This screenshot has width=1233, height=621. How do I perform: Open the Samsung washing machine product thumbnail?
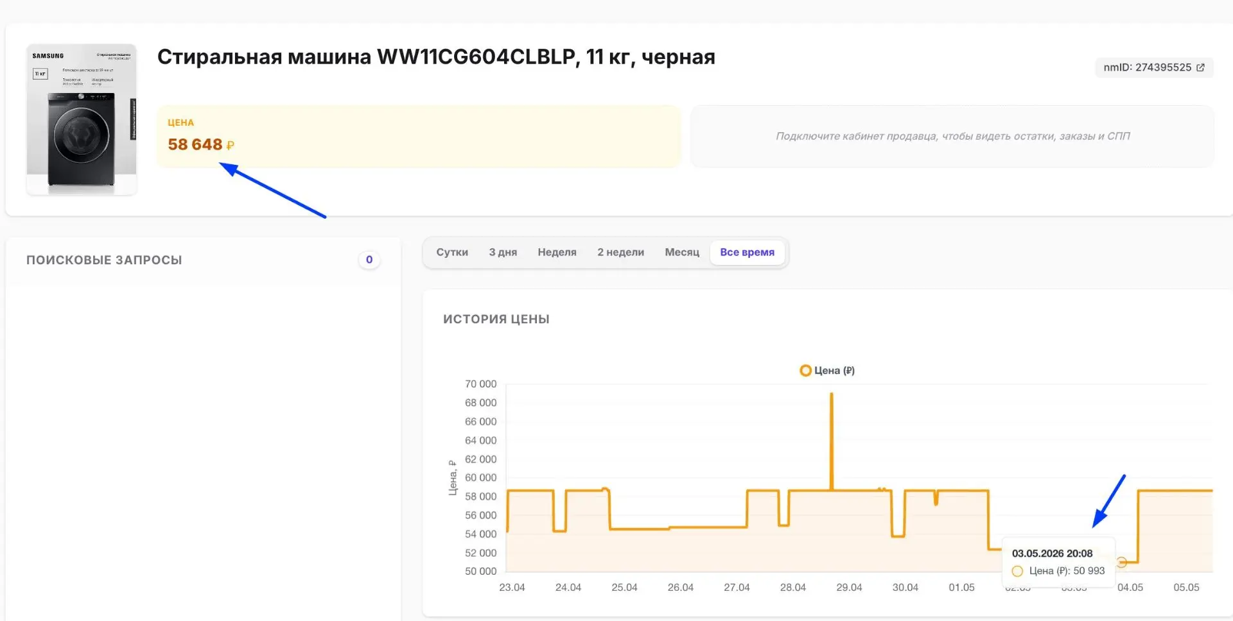click(82, 119)
